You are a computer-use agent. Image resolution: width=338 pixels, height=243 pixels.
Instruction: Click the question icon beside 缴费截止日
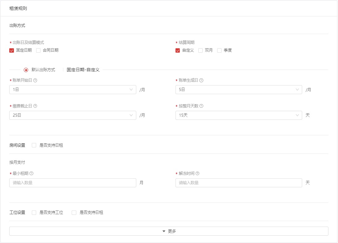click(x=35, y=106)
